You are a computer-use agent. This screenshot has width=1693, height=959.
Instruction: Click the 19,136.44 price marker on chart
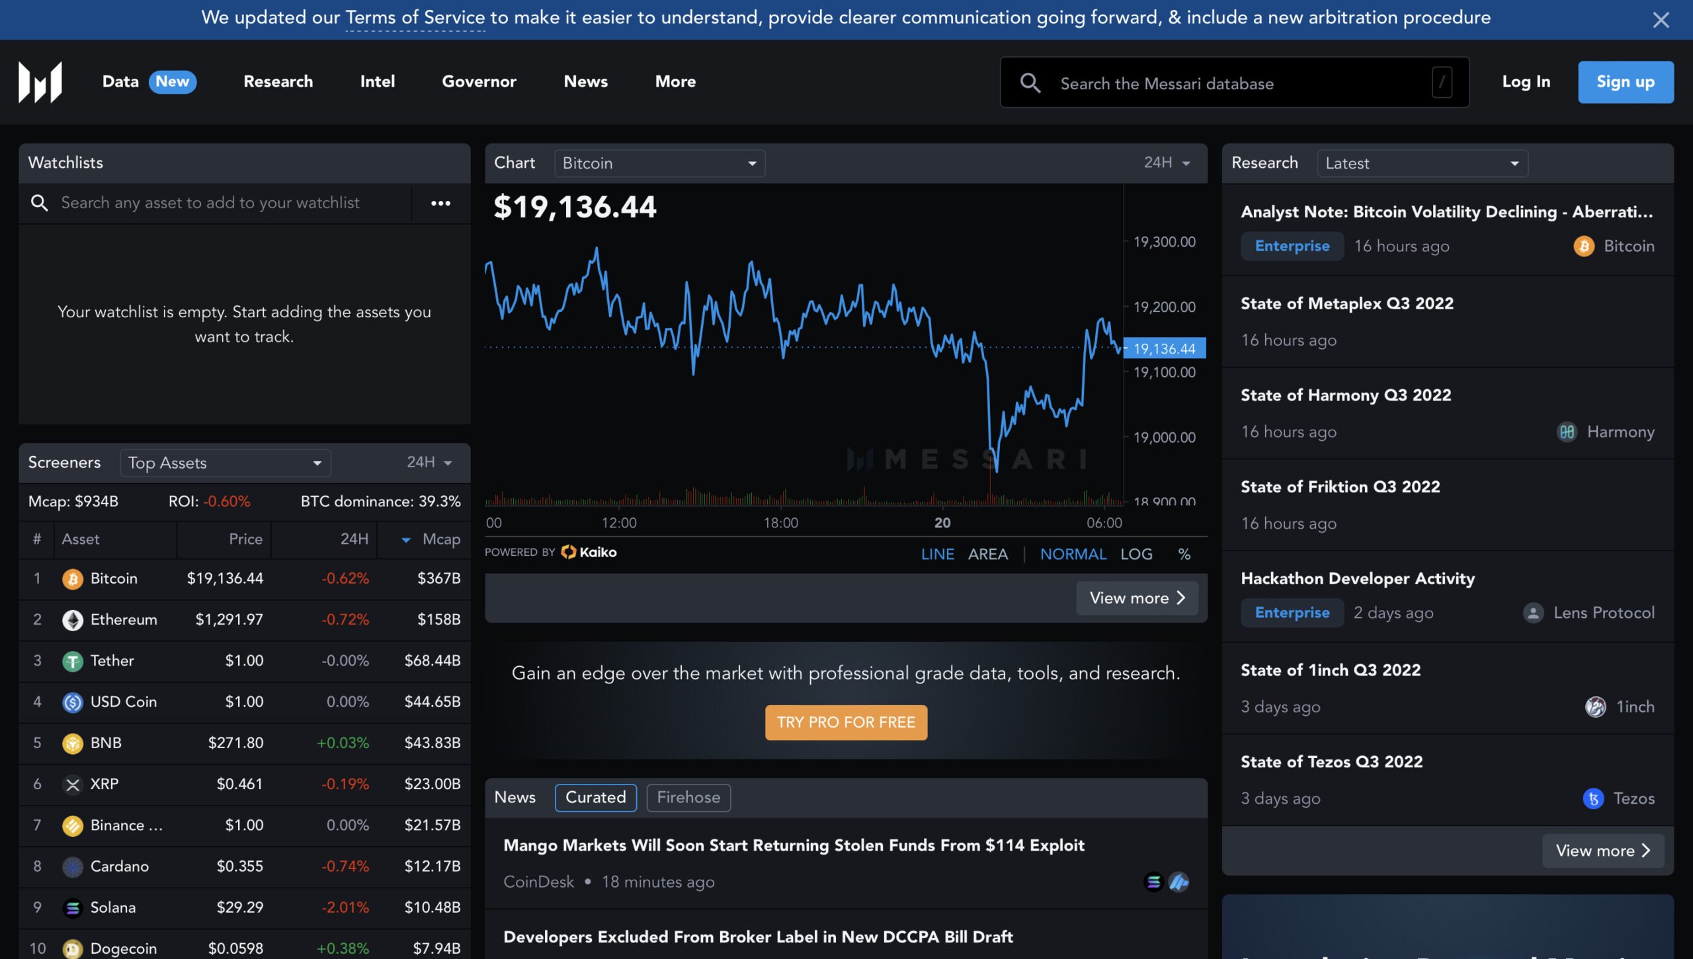(x=1164, y=348)
